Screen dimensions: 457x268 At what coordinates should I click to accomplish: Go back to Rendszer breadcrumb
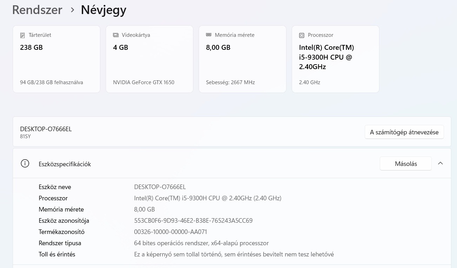pos(37,10)
